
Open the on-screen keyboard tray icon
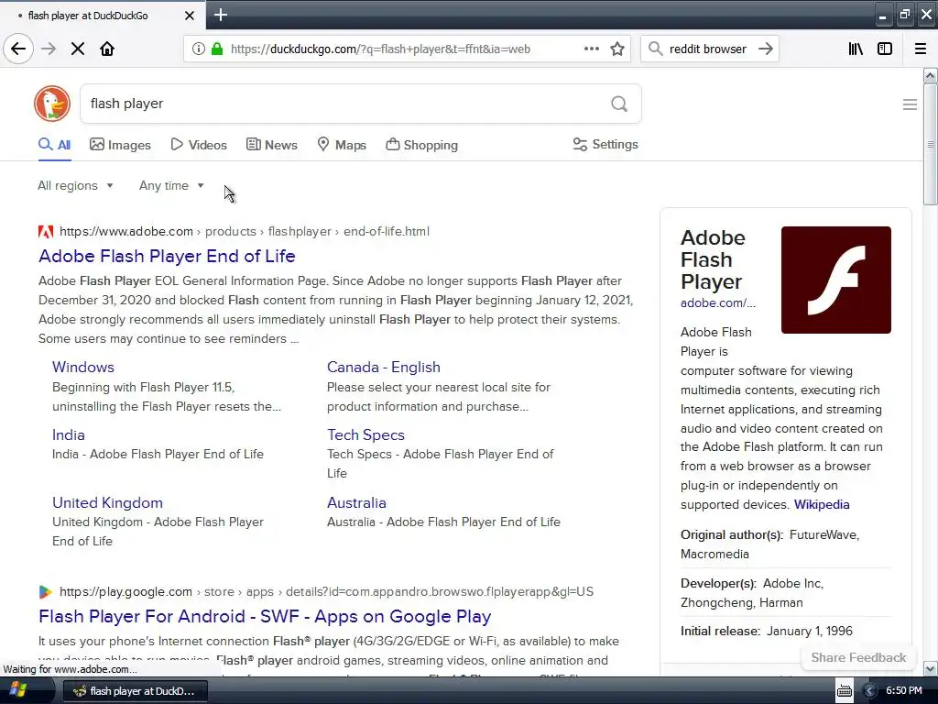click(x=844, y=691)
